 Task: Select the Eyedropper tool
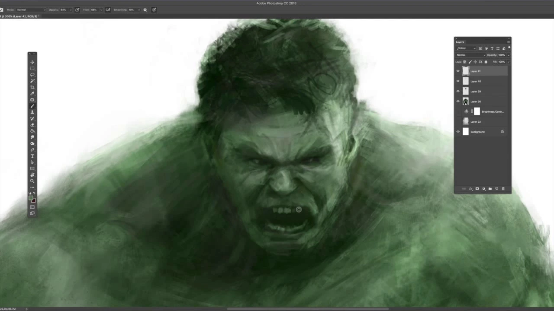click(32, 93)
